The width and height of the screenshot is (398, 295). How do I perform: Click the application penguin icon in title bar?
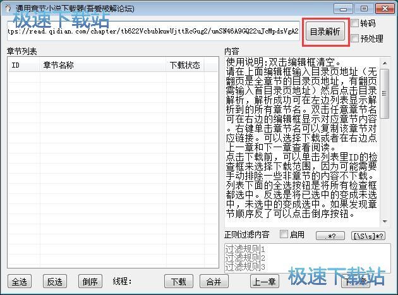pos(8,8)
